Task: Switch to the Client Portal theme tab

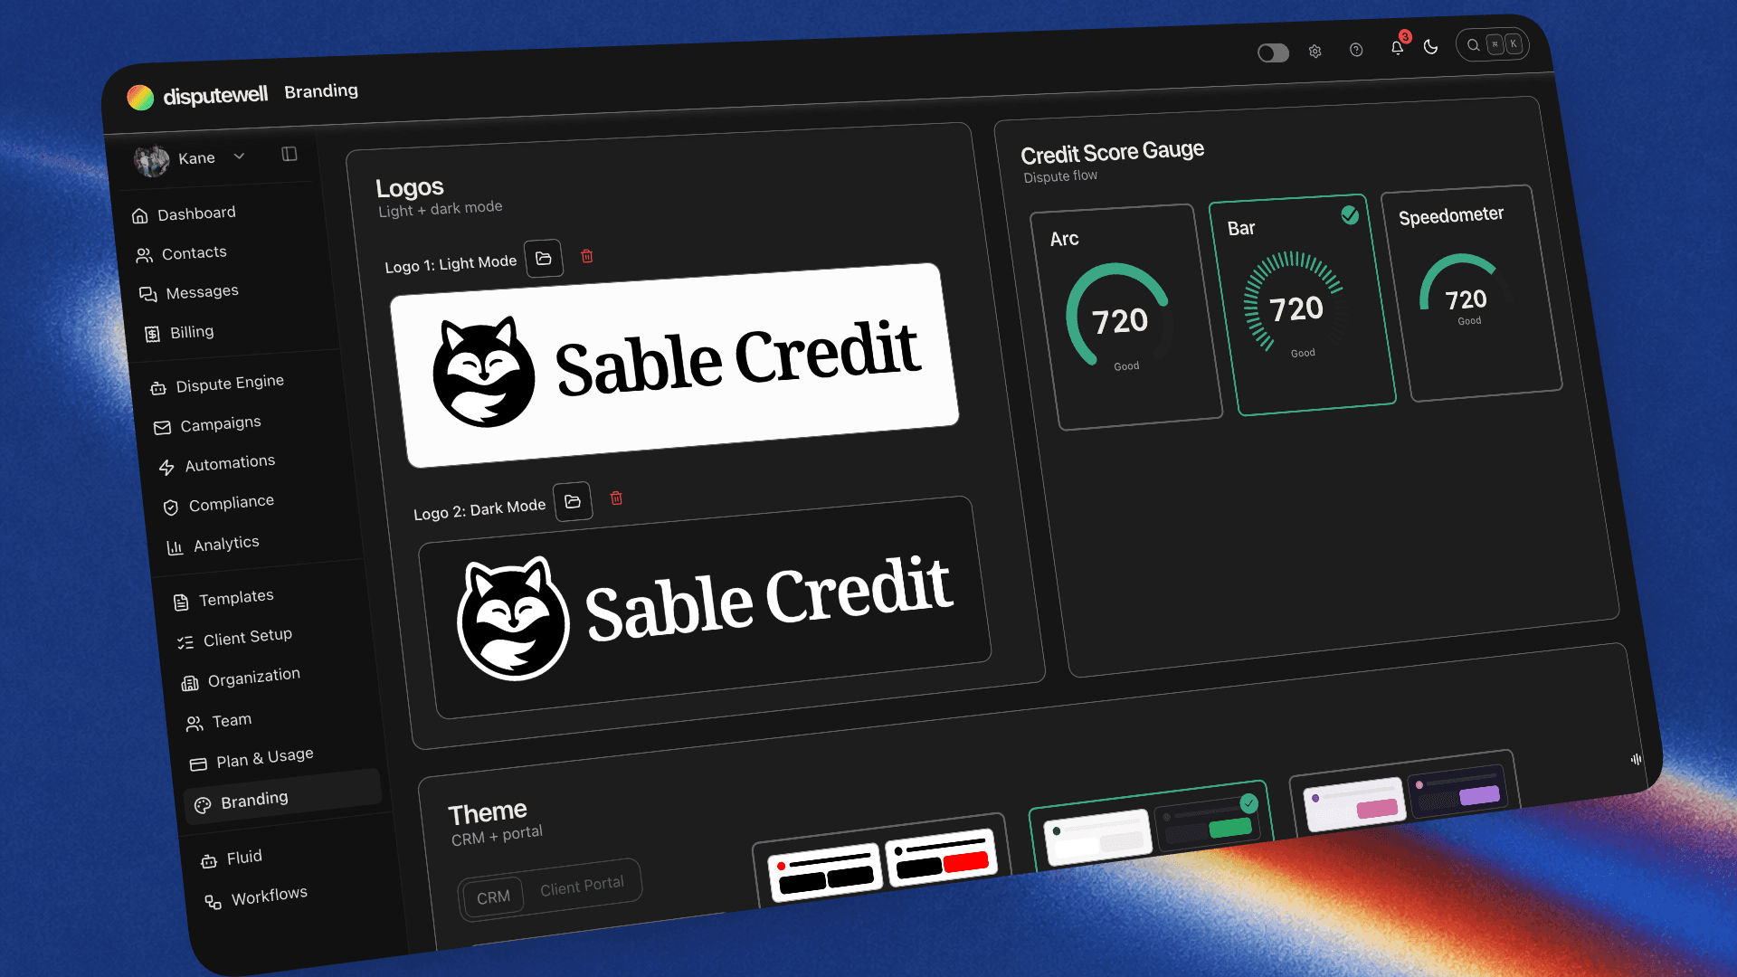Action: click(x=582, y=885)
